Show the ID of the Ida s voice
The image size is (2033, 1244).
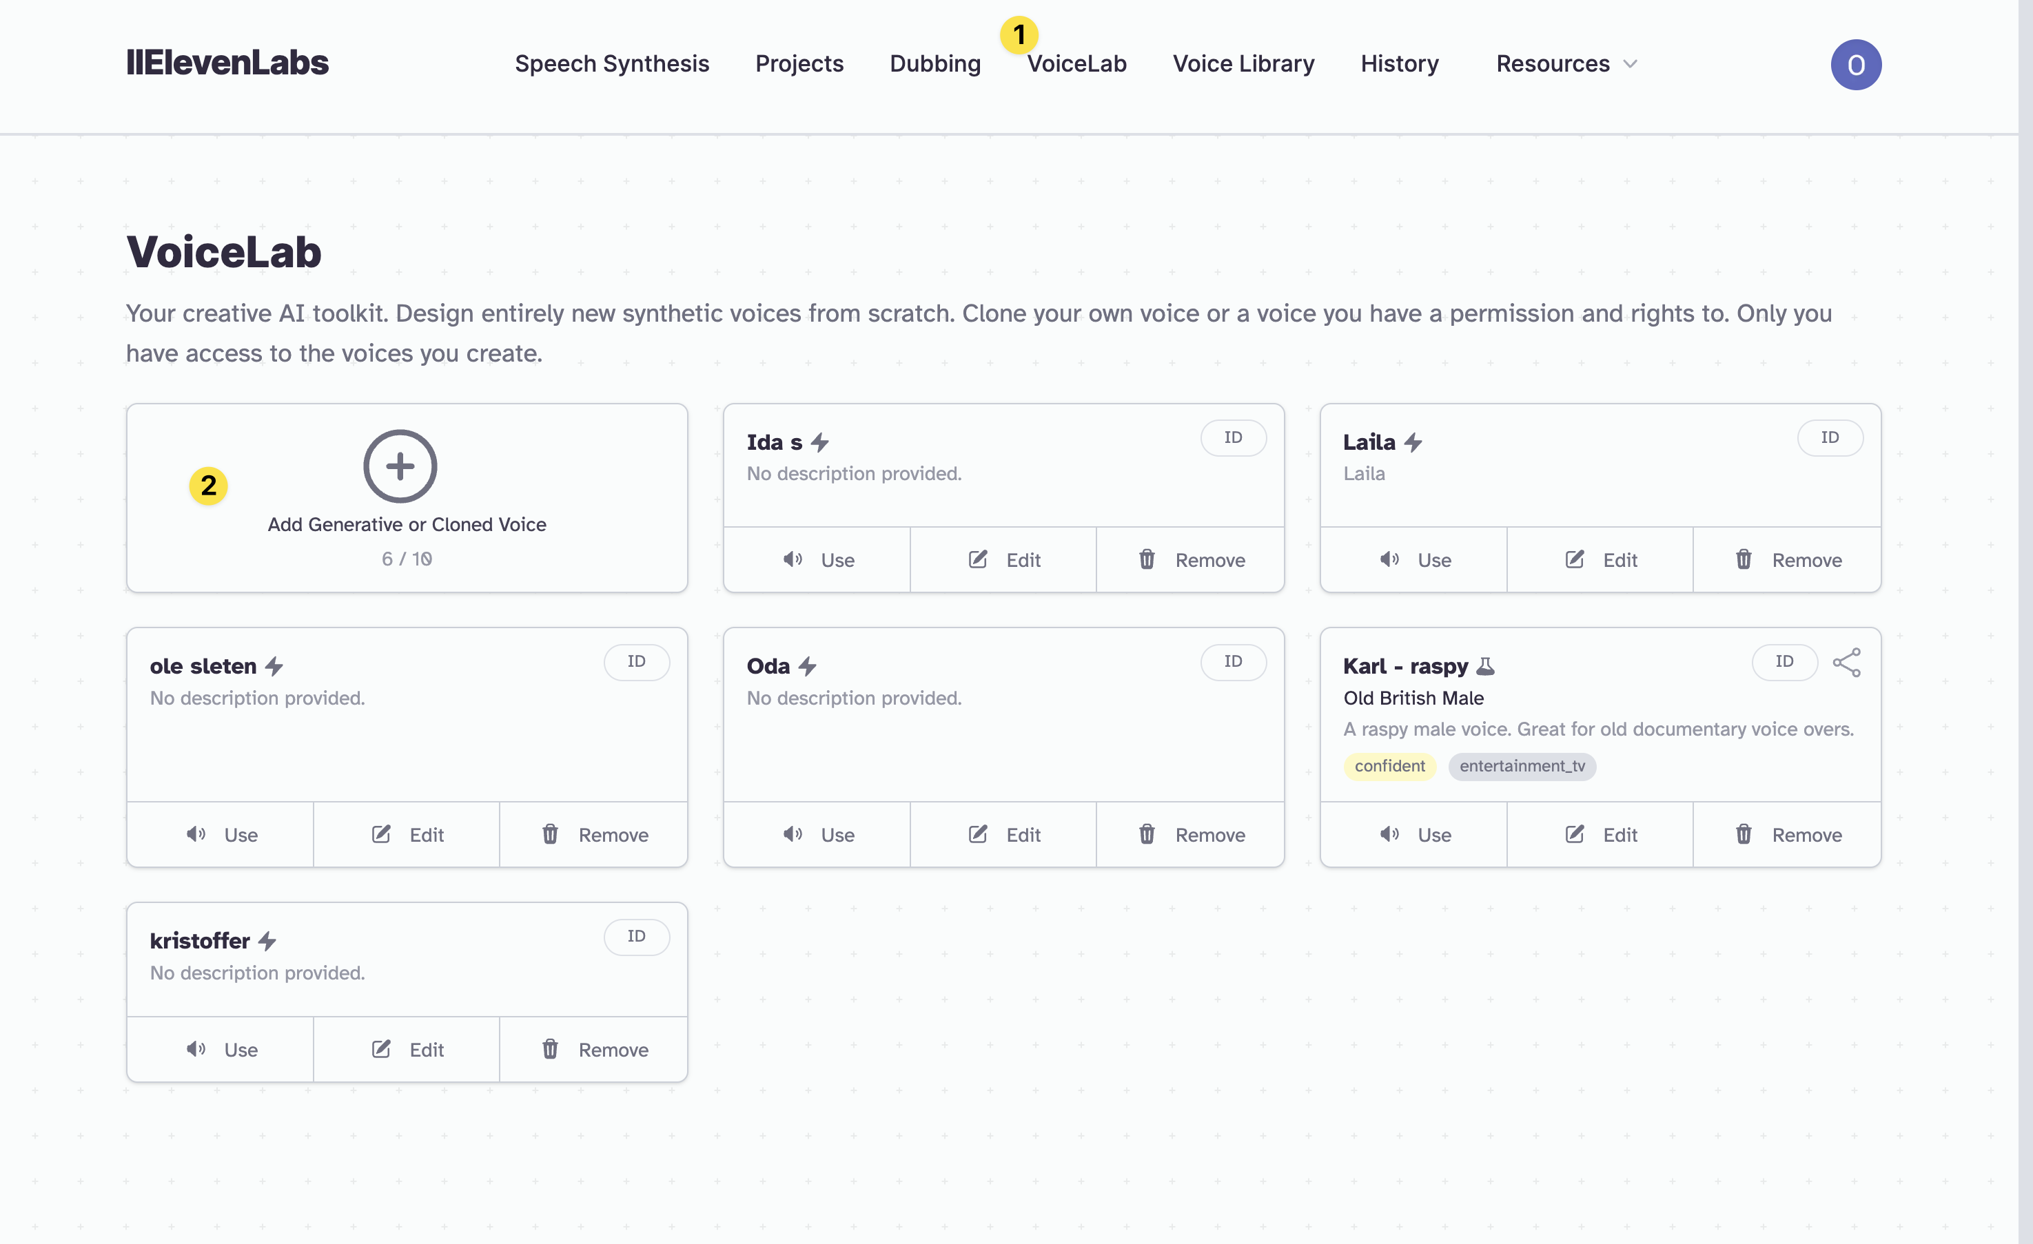[x=1233, y=438]
